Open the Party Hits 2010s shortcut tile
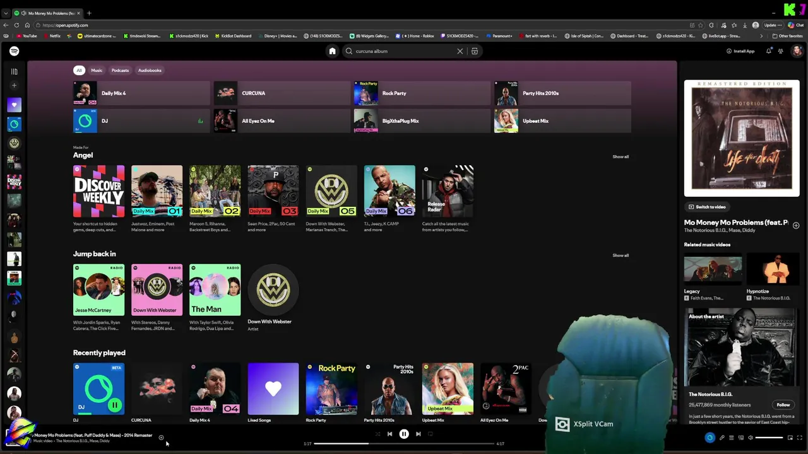 click(x=562, y=93)
